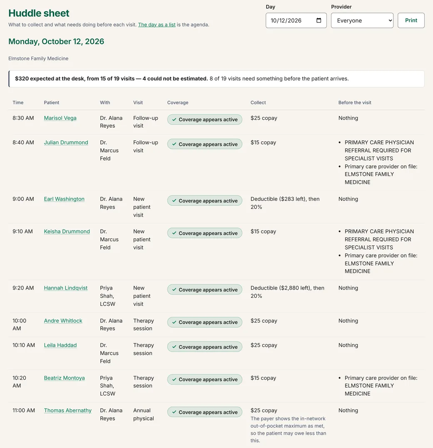Open patient Beatriz Montoya

(65, 378)
